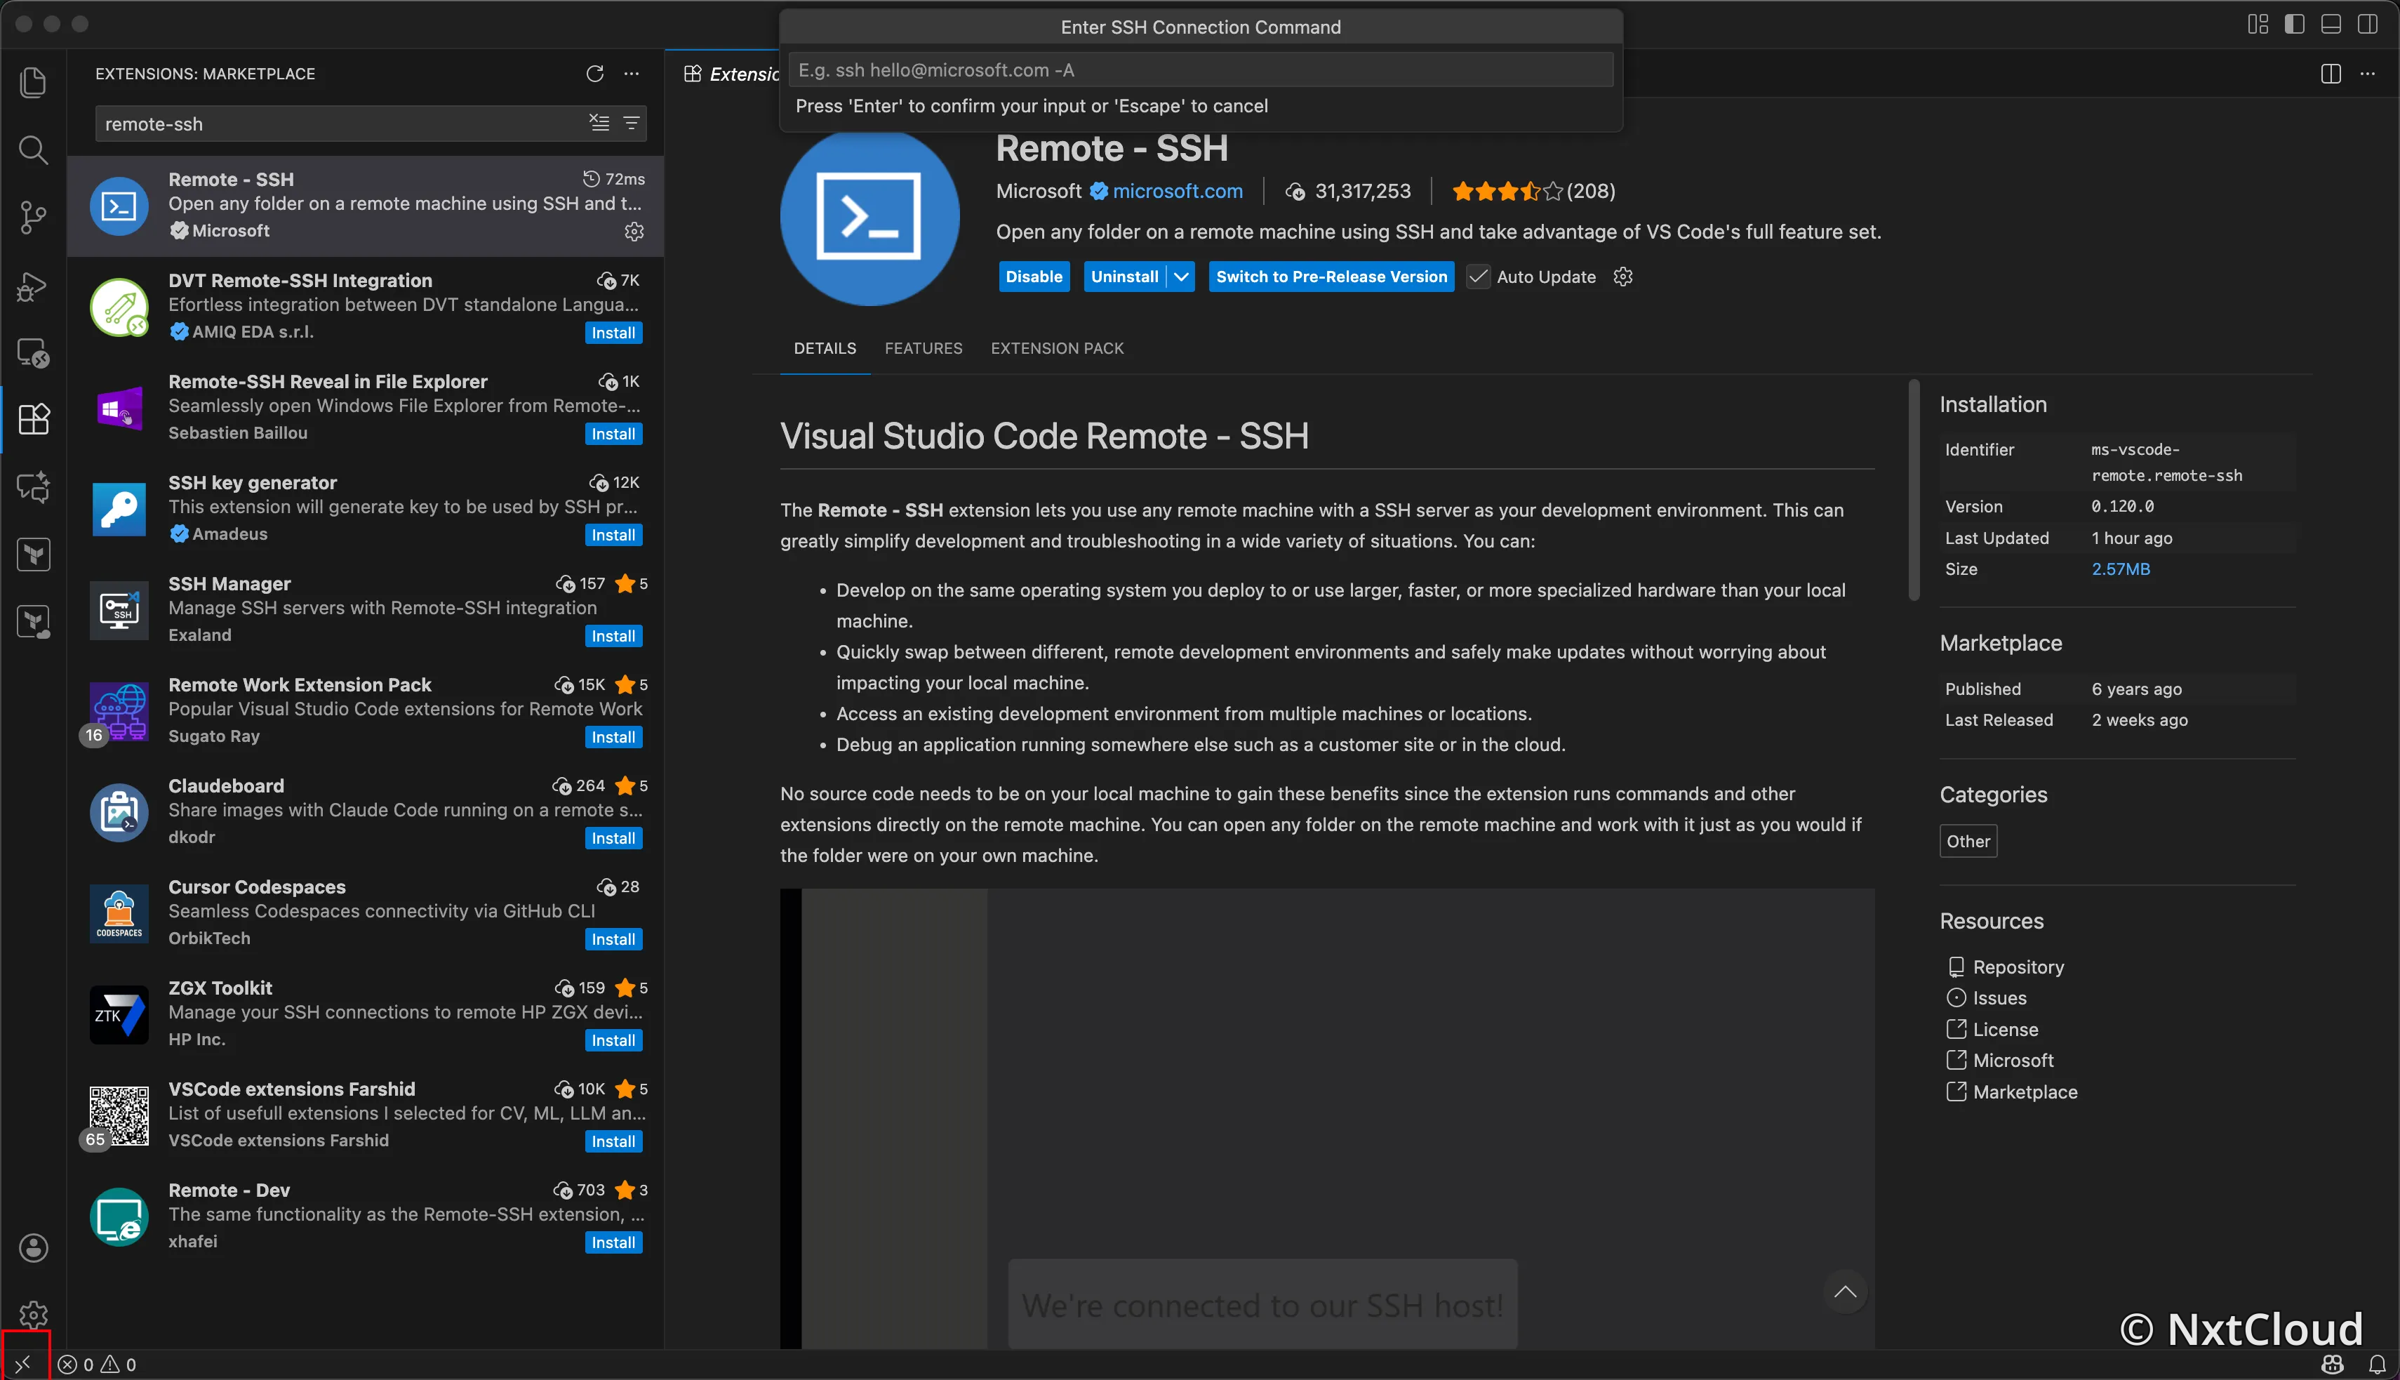The image size is (2400, 1380).
Task: Switch to Pre-Release Version
Action: pyautogui.click(x=1331, y=277)
